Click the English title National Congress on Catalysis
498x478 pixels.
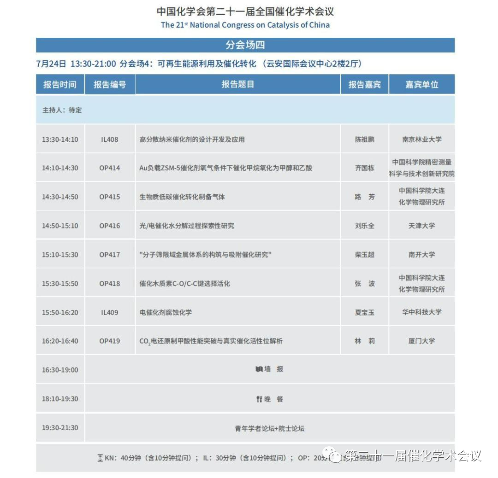coord(245,25)
